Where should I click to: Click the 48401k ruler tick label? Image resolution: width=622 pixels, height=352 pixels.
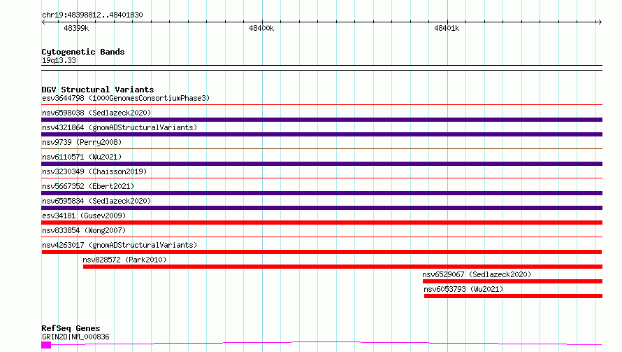point(447,28)
